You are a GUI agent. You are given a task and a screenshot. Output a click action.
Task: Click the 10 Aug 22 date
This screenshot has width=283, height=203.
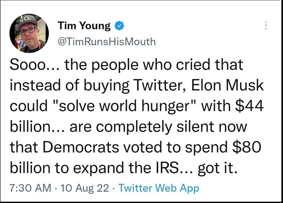pos(85,188)
